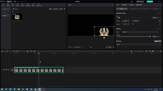This screenshot has height=91, width=163.
Task: Play the video preview
Action: point(91,47)
